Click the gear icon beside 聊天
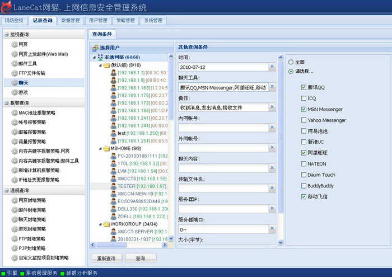392x277 pixels. (15, 83)
